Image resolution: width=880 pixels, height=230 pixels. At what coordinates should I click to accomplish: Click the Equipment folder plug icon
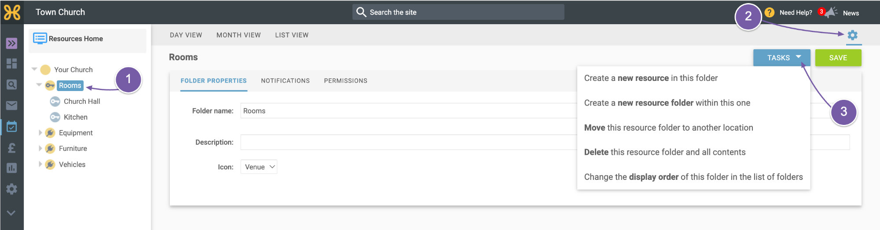coord(50,133)
